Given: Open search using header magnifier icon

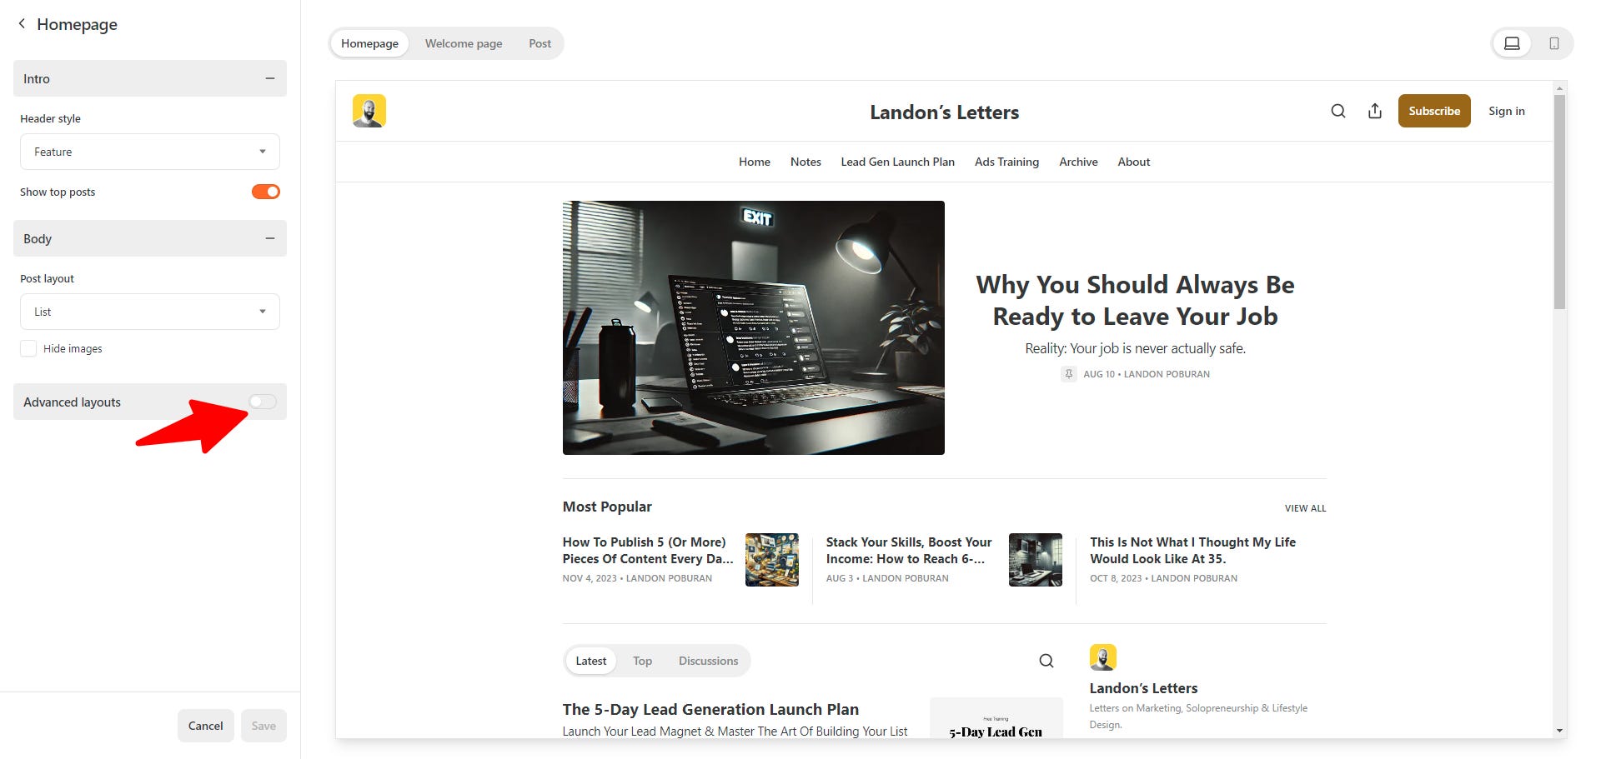Looking at the screenshot, I should pyautogui.click(x=1338, y=111).
